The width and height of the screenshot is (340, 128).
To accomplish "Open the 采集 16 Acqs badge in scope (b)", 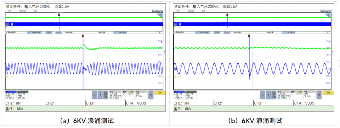I will (309, 95).
